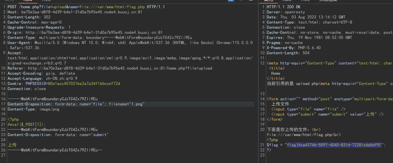Click 上传 text in request body

click(x=12, y=145)
